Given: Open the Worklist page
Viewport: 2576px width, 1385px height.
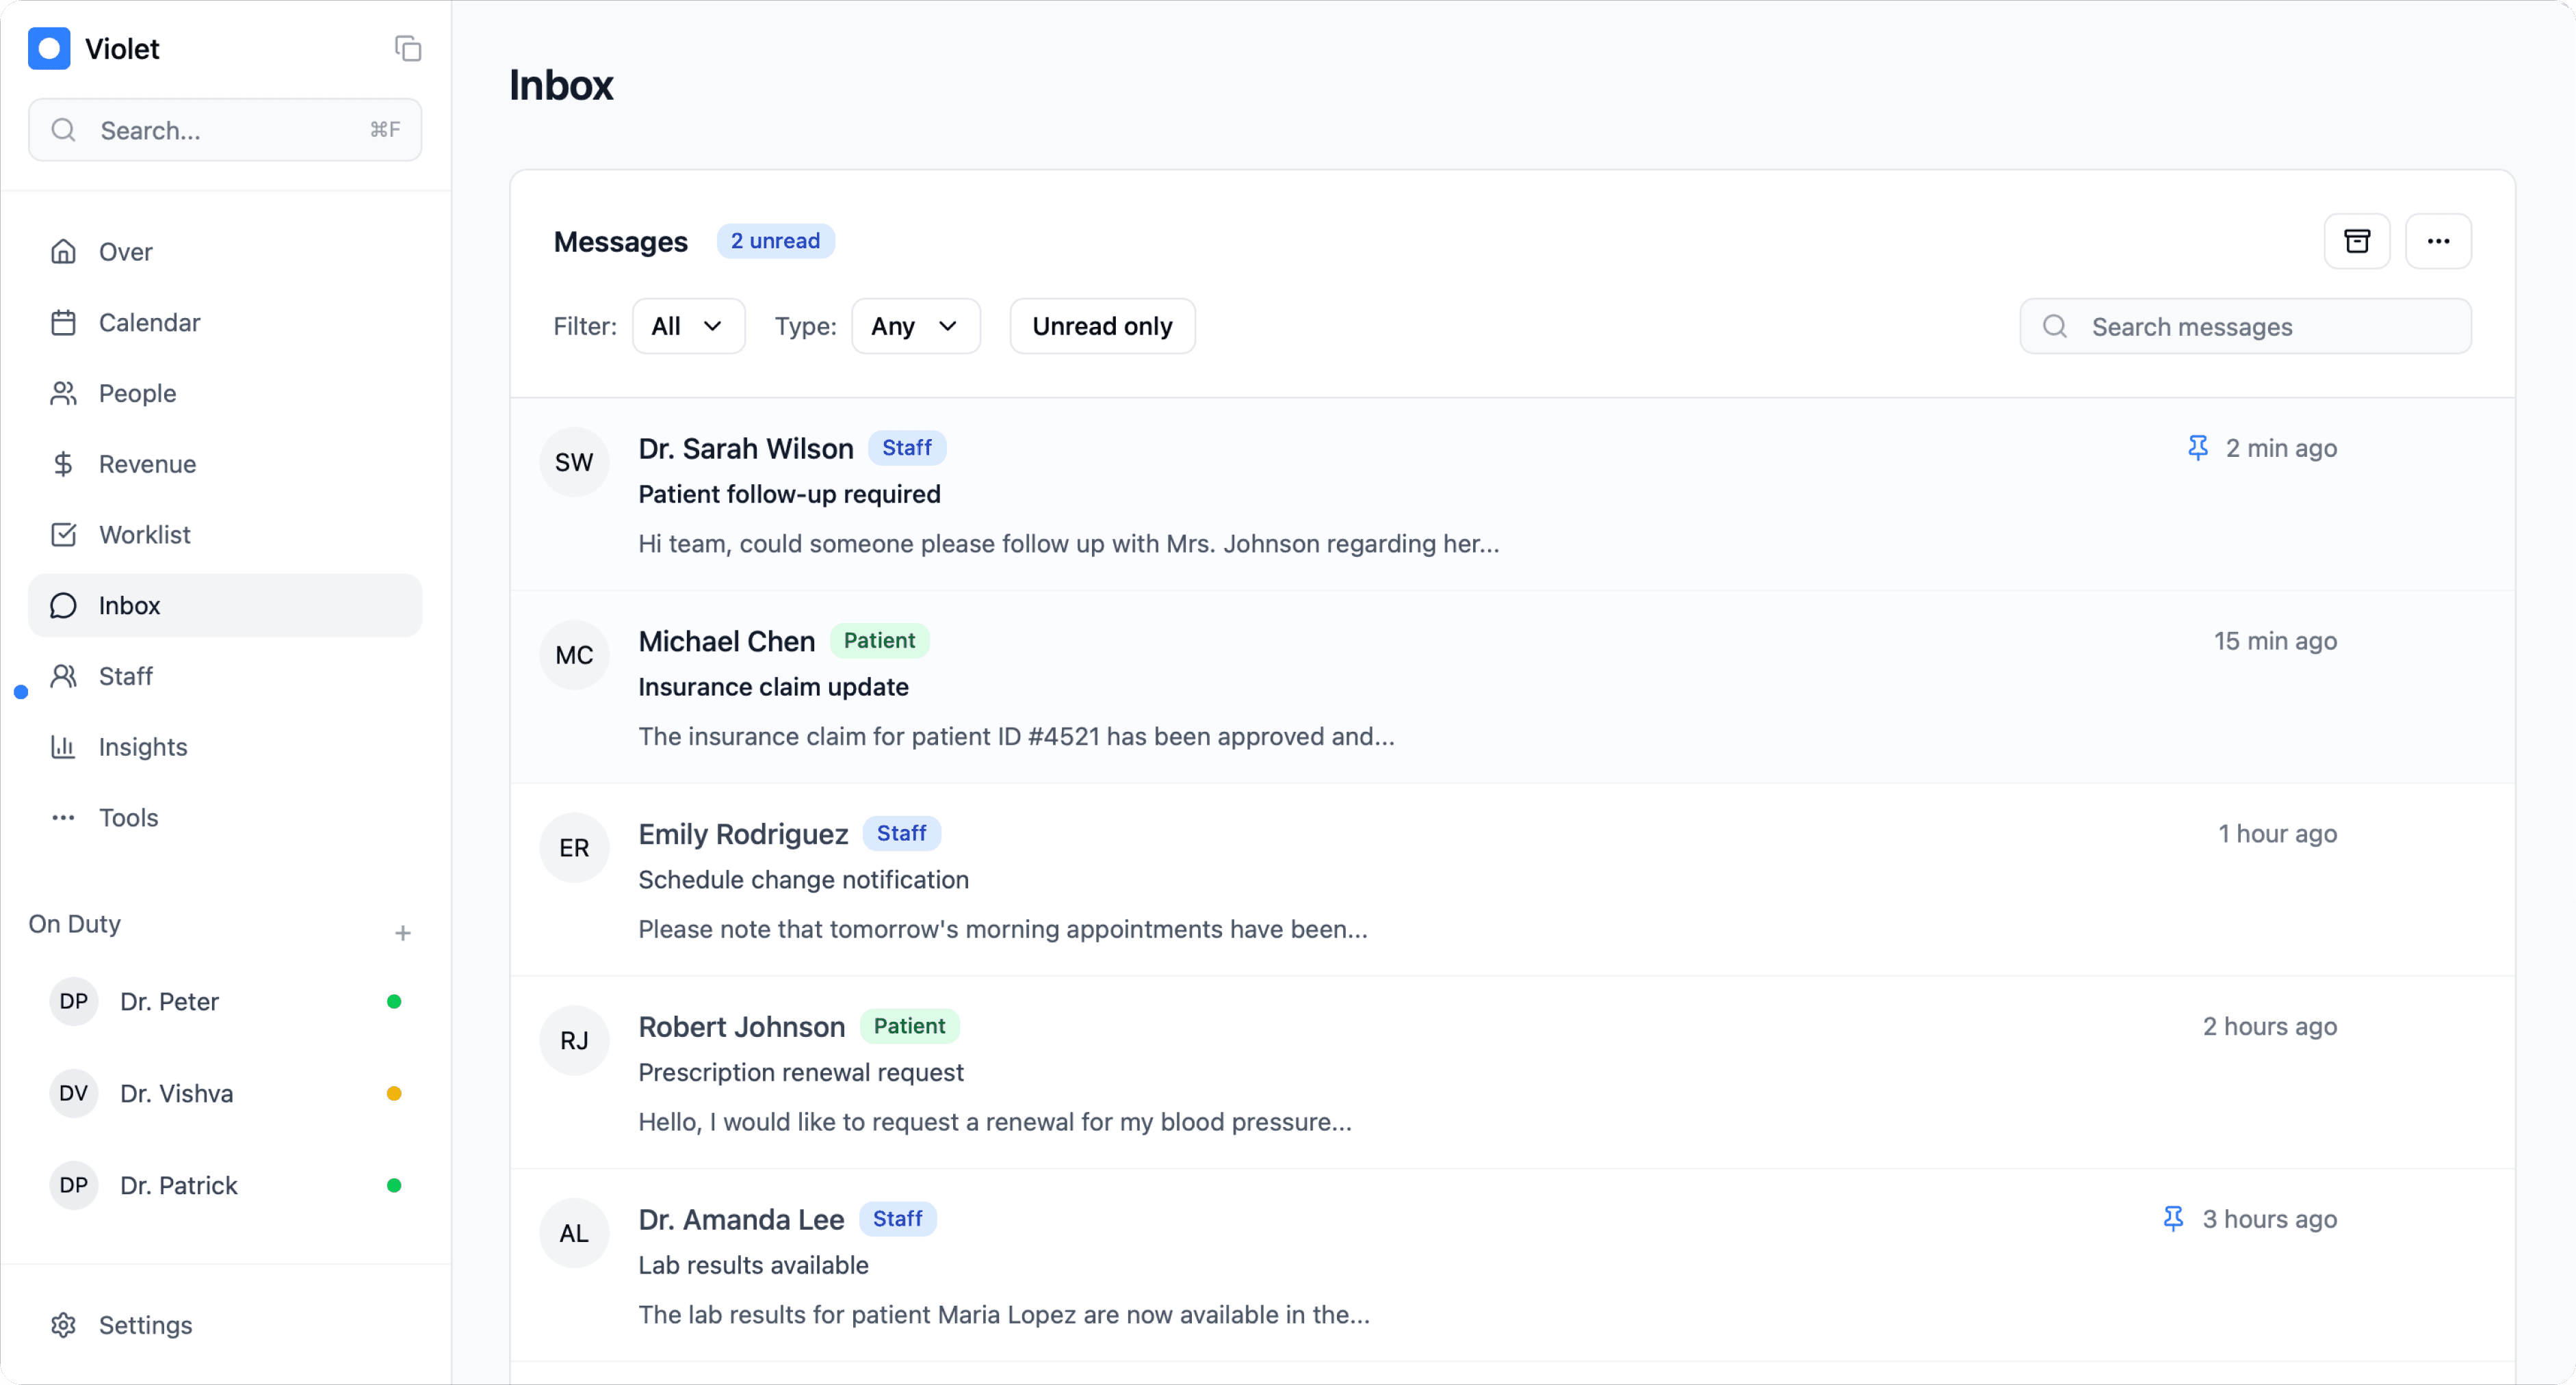Looking at the screenshot, I should 225,535.
